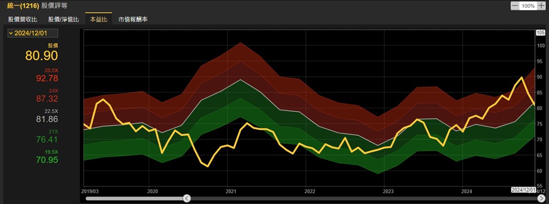Click the right range handle arrow on timeline

coord(541,198)
